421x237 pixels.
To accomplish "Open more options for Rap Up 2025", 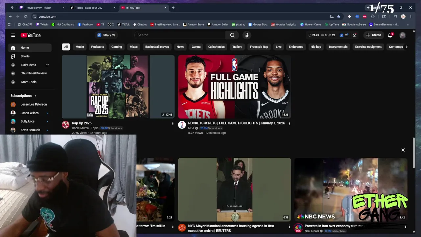I will (x=173, y=123).
